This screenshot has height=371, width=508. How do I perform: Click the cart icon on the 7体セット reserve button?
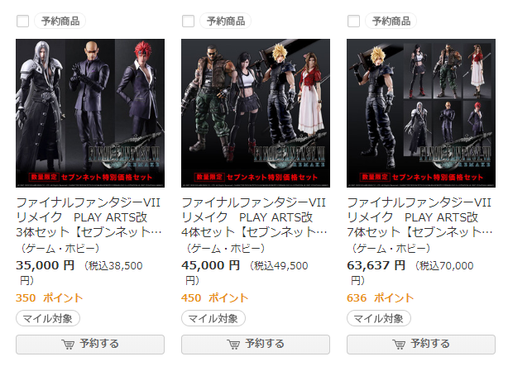pos(399,345)
